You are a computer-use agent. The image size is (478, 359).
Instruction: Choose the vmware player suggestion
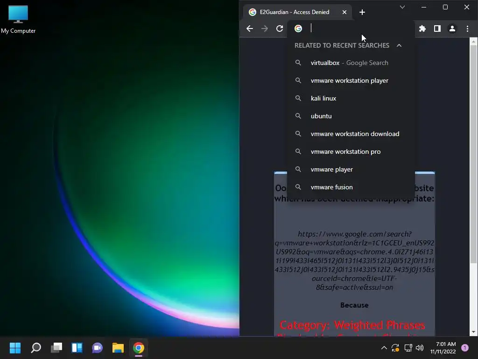[x=351, y=169]
